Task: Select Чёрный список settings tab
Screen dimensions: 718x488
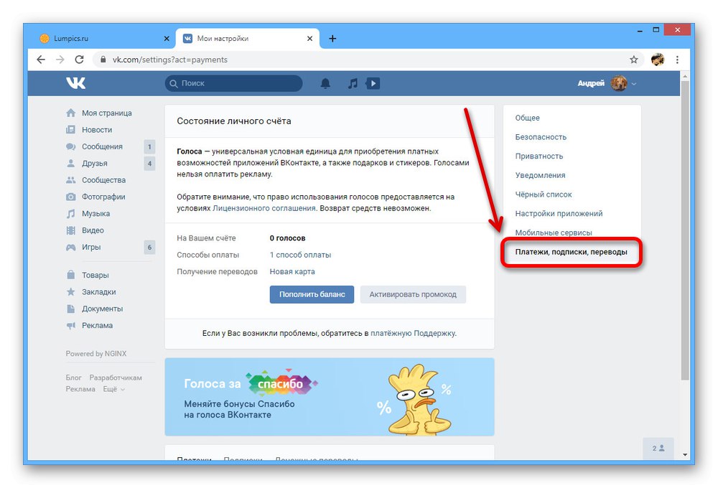Action: [544, 194]
